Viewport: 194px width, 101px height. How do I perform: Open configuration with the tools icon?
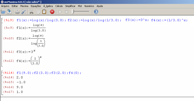click(24, 12)
